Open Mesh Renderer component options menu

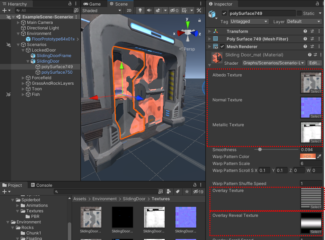coord(319,47)
